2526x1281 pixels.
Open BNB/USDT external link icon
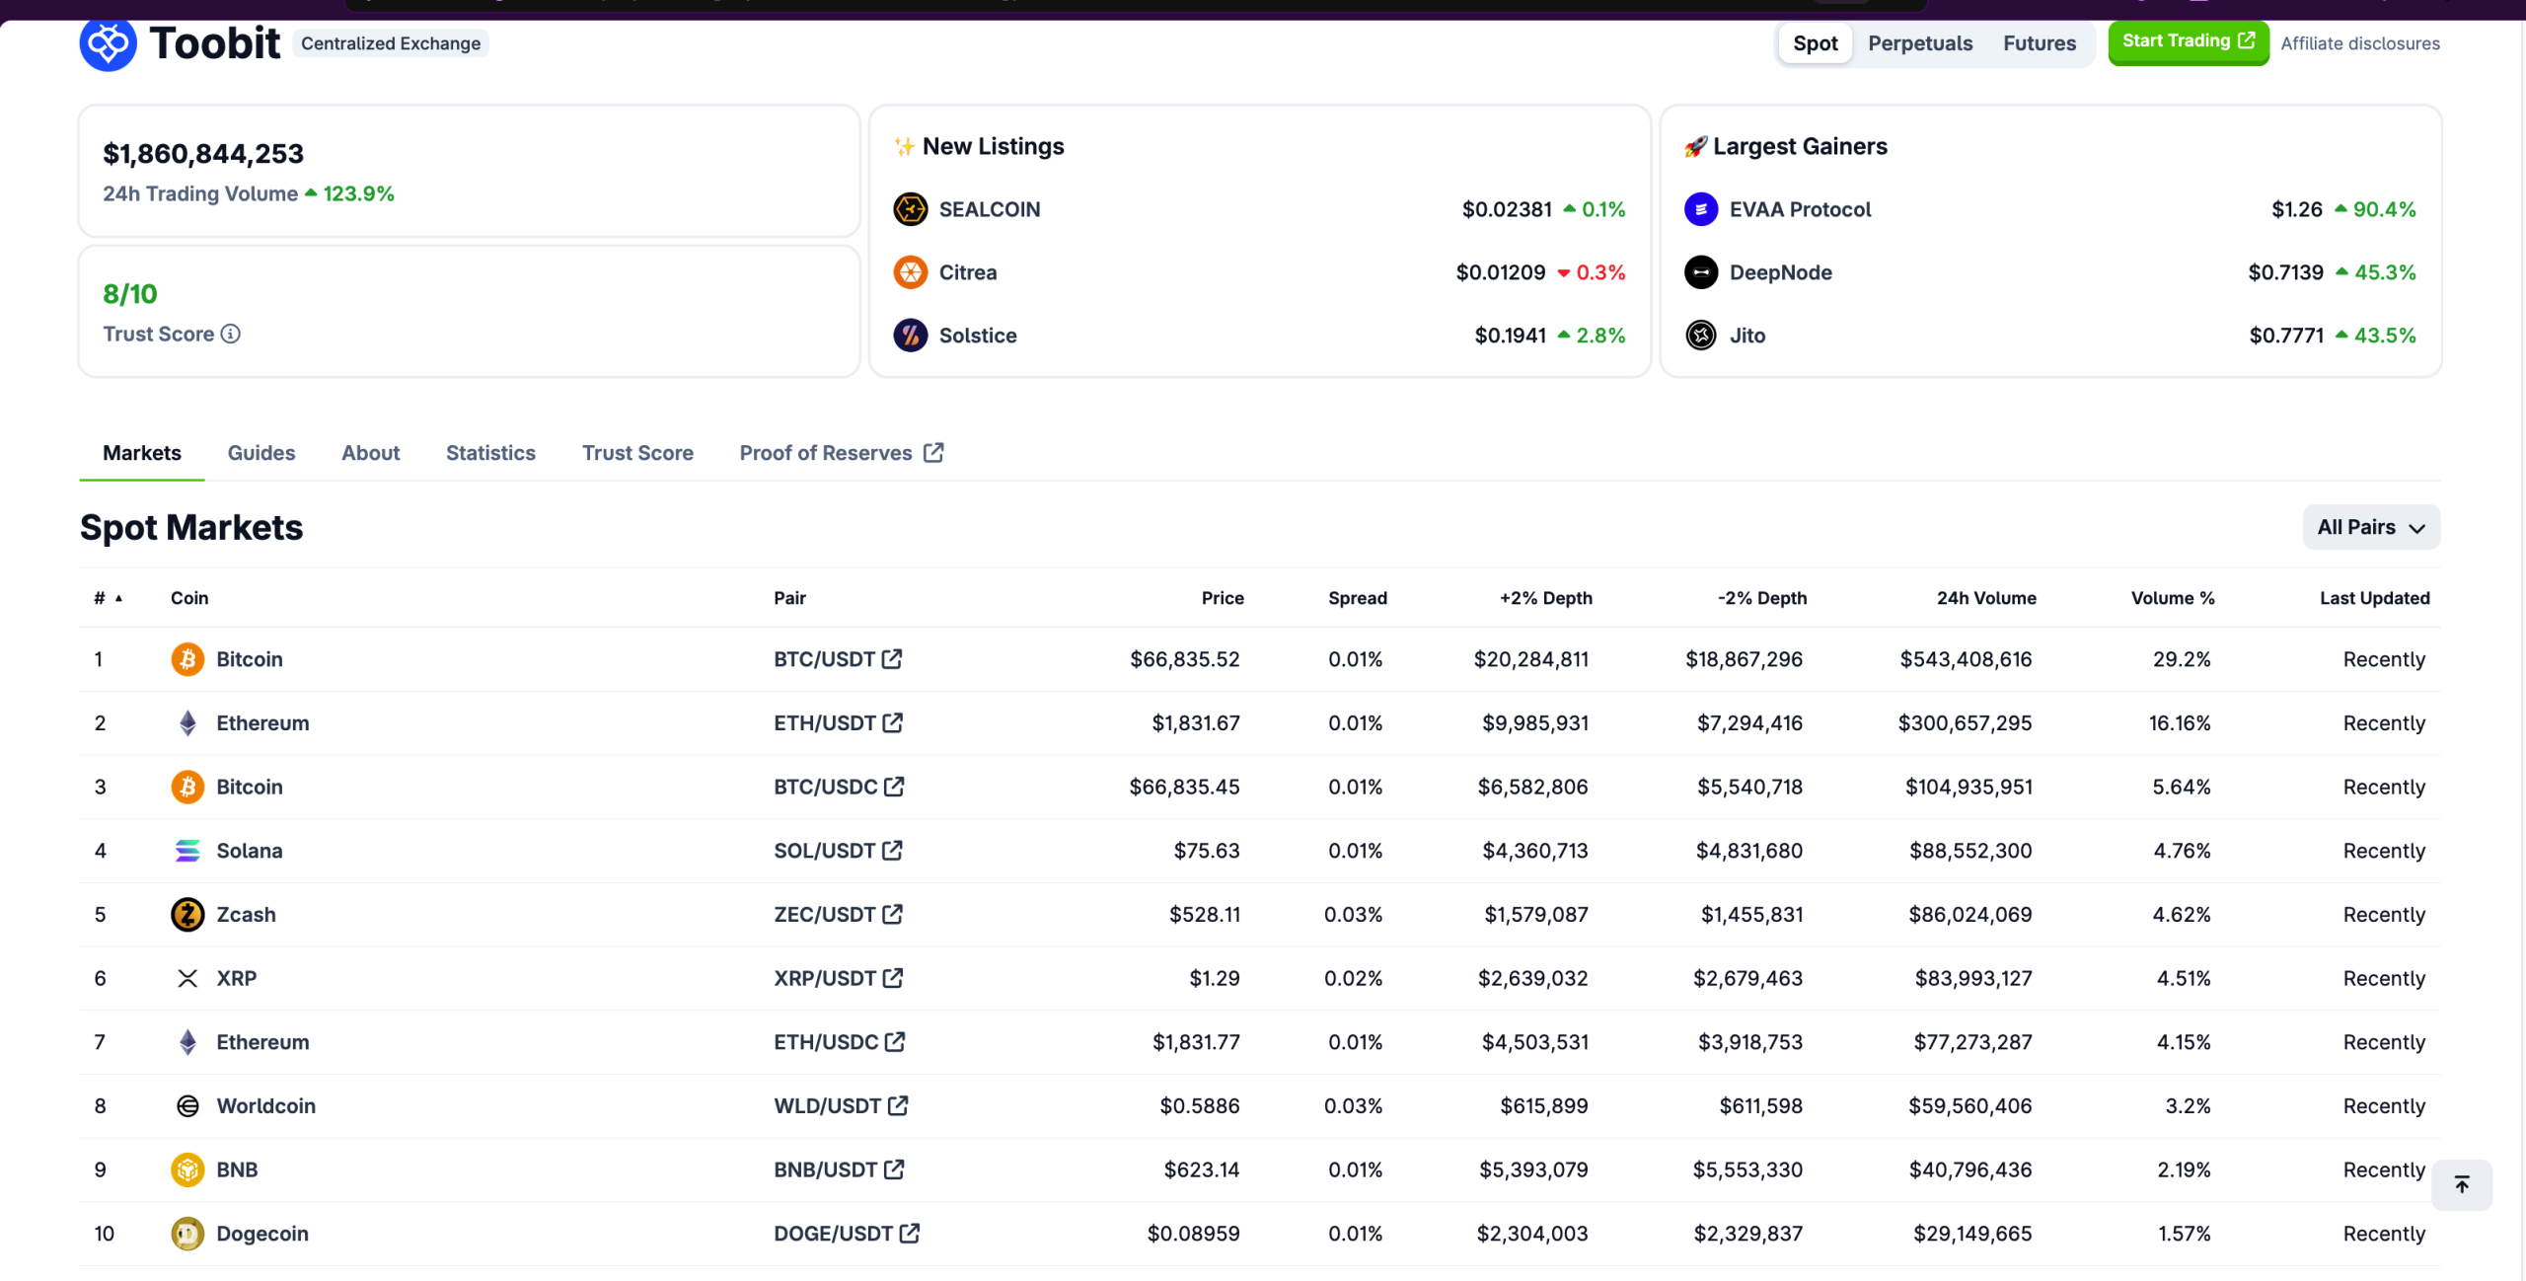tap(895, 1169)
